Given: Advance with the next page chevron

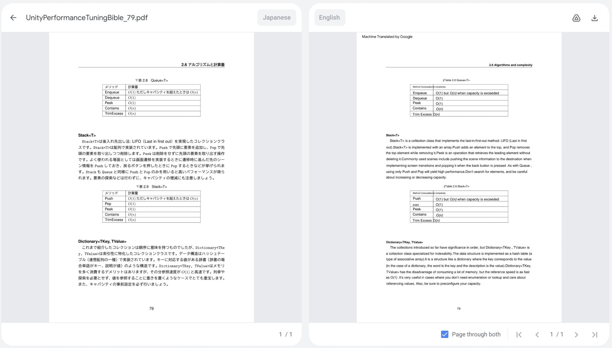Looking at the screenshot, I should (x=577, y=334).
